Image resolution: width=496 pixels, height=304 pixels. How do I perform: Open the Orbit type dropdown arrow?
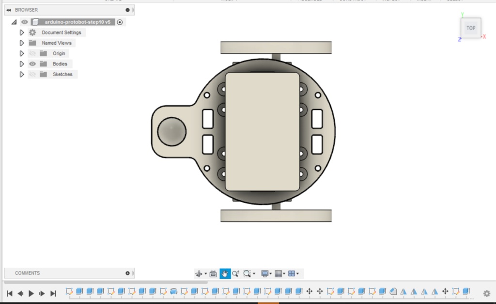click(205, 273)
